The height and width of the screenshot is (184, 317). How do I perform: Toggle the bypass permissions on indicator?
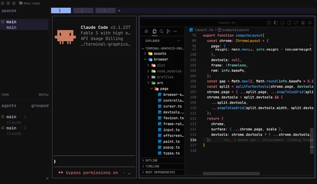[x=89, y=173]
